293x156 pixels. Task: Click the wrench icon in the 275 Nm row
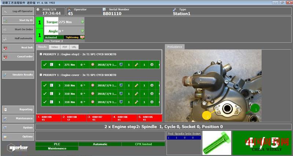click(136, 65)
